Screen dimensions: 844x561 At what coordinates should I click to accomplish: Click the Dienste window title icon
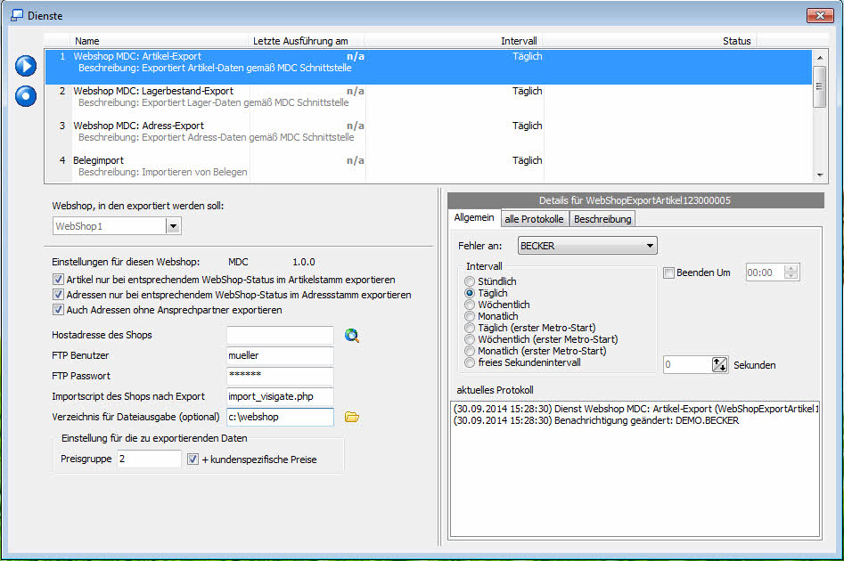[x=16, y=15]
